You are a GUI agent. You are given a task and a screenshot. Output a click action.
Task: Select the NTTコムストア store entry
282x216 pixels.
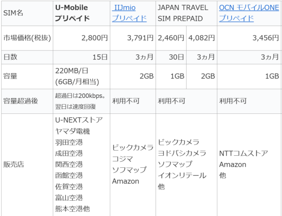click(243, 153)
